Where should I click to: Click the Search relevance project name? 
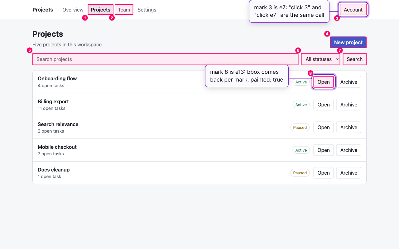(58, 124)
